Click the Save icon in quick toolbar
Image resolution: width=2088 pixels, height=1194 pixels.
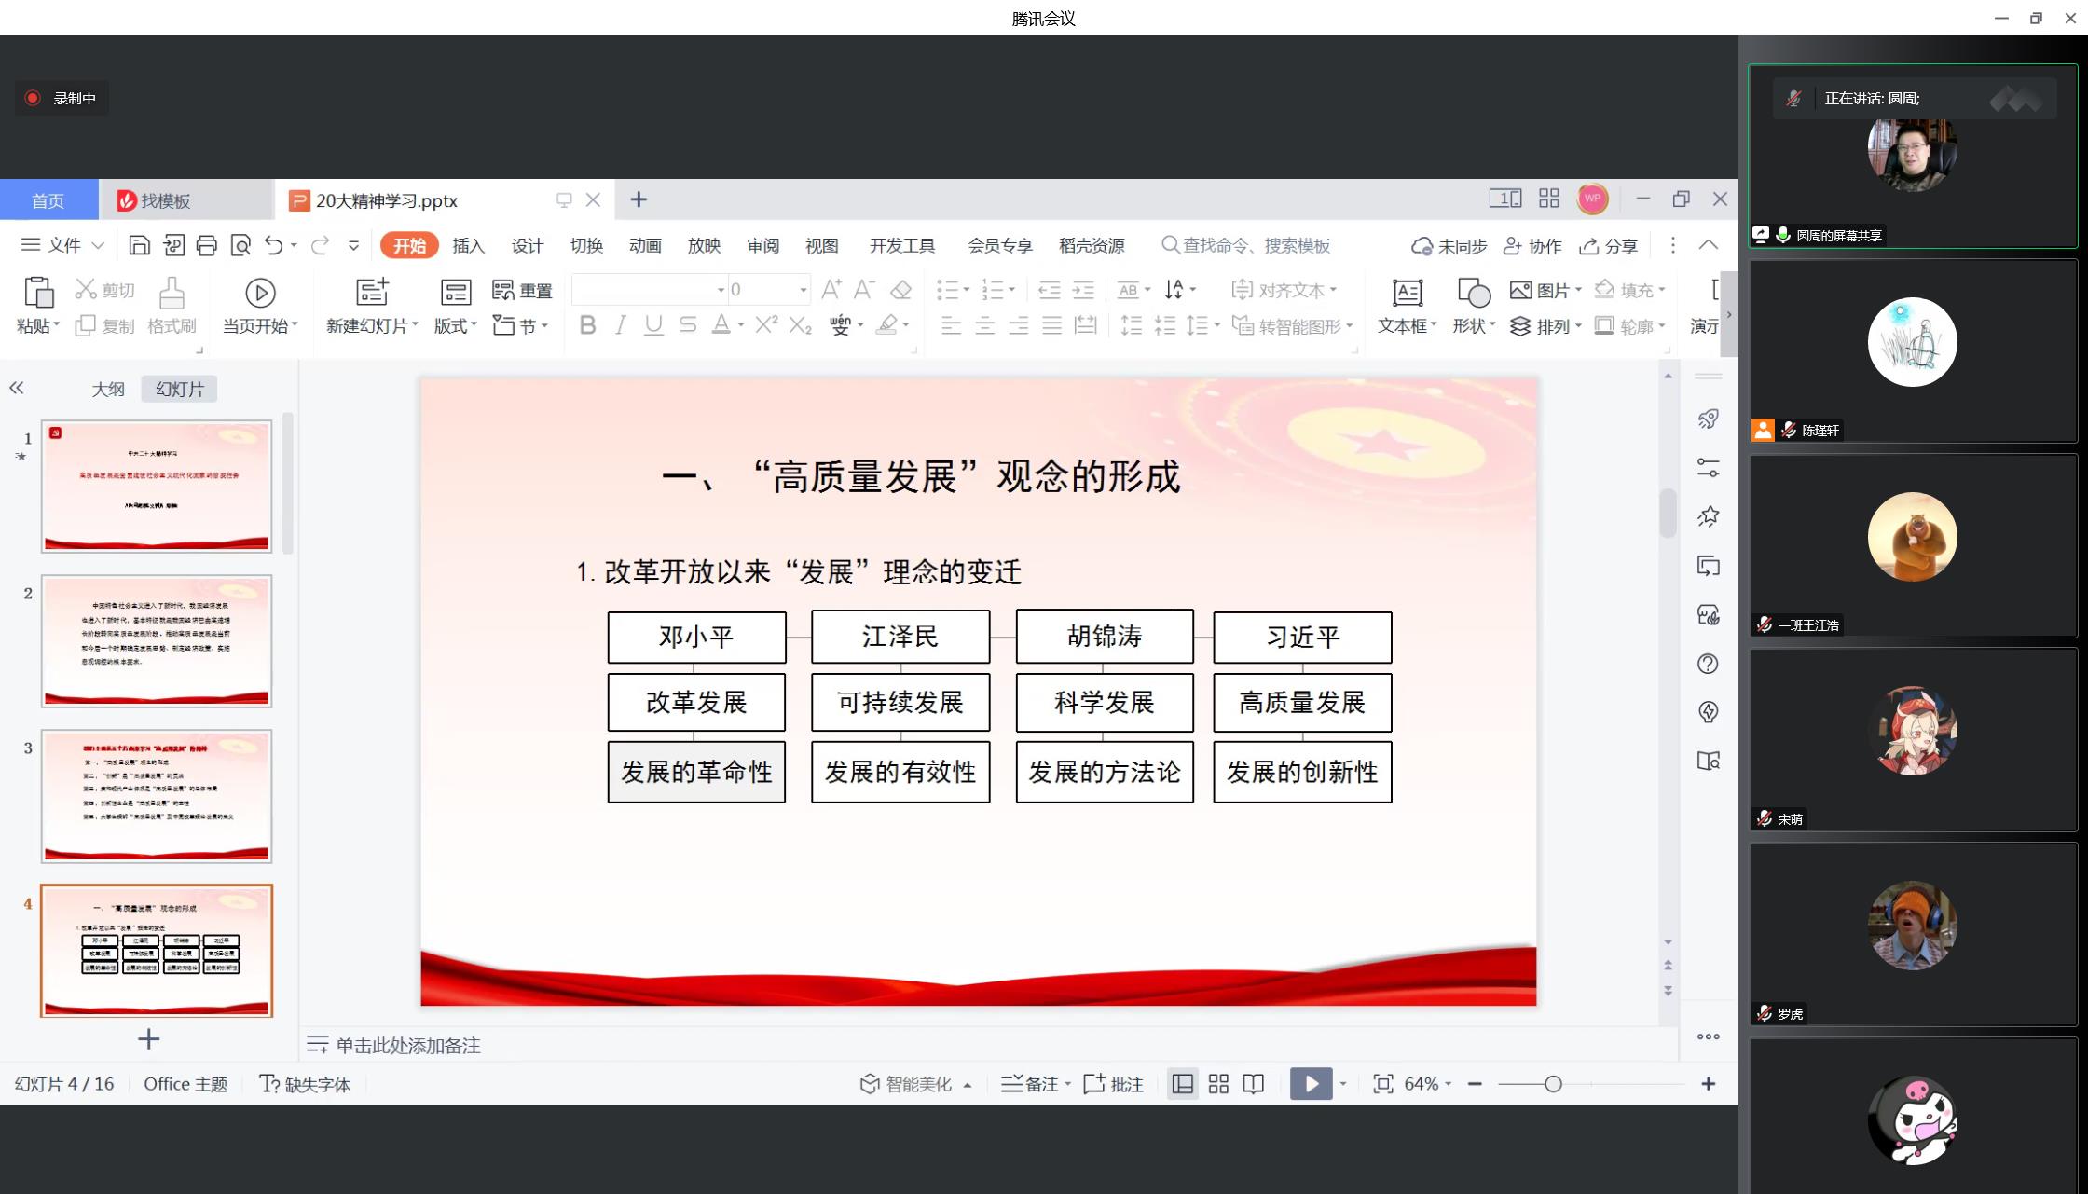pos(139,245)
